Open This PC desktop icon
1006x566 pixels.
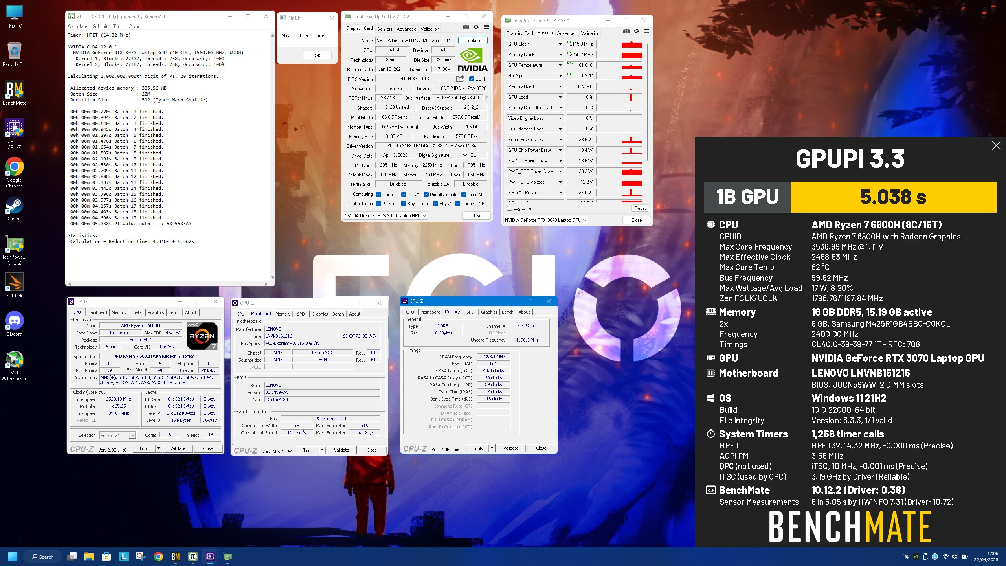(15, 16)
